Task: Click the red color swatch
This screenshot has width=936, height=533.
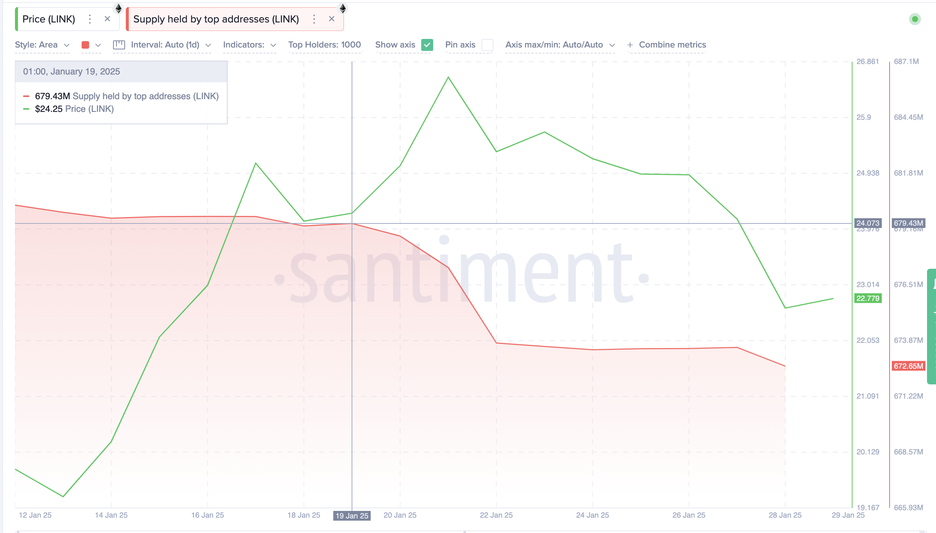Action: pyautogui.click(x=85, y=45)
